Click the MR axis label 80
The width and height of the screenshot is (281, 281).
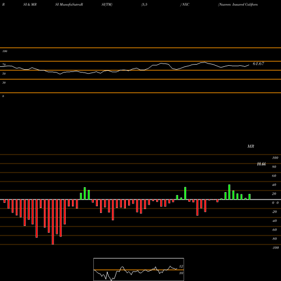tap(274, 167)
